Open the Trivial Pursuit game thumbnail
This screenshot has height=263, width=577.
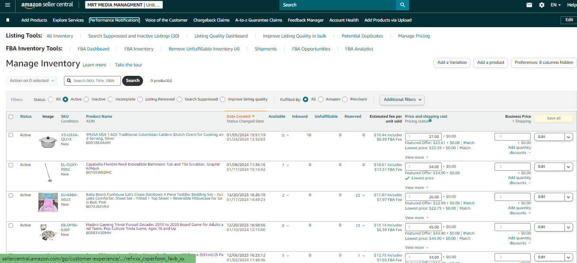tap(48, 232)
